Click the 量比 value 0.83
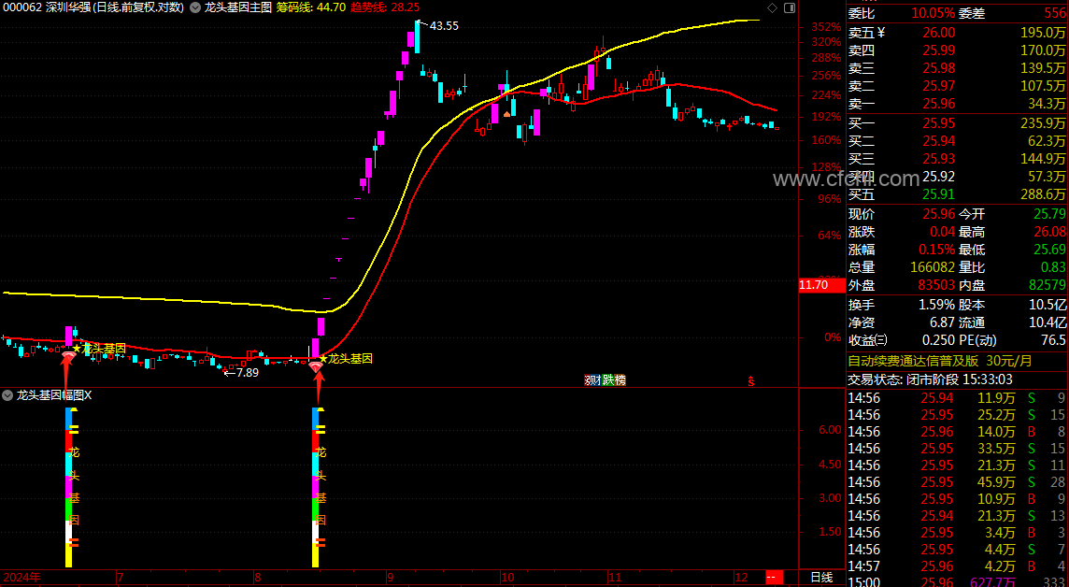The width and height of the screenshot is (1069, 587). coord(1053,267)
